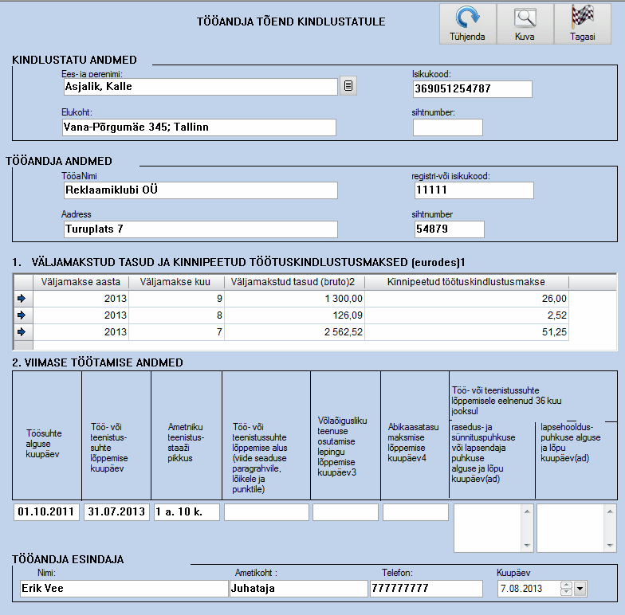Viewport: 625px width, 615px height.
Task: Click down arrow of lapsehoolduspuhkuse scrollbar
Action: pyautogui.click(x=611, y=546)
